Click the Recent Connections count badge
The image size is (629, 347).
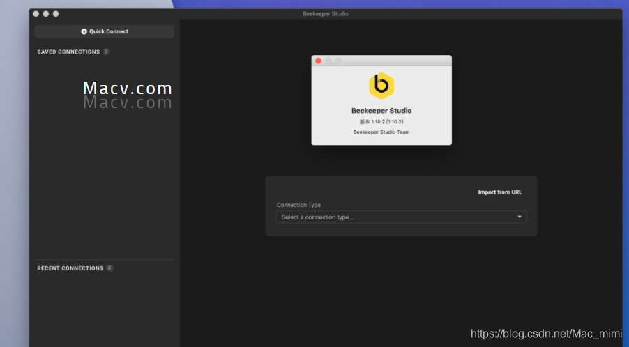coord(109,268)
